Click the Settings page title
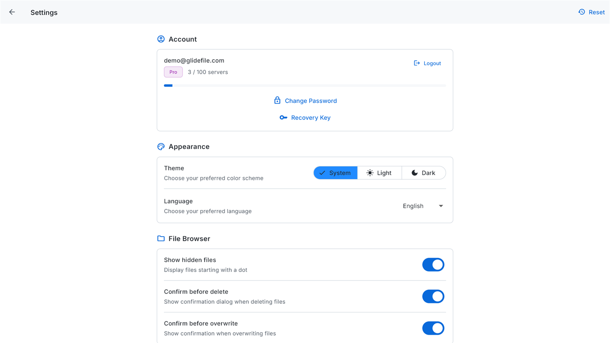Screen dimensions: 610x343 pos(44,13)
